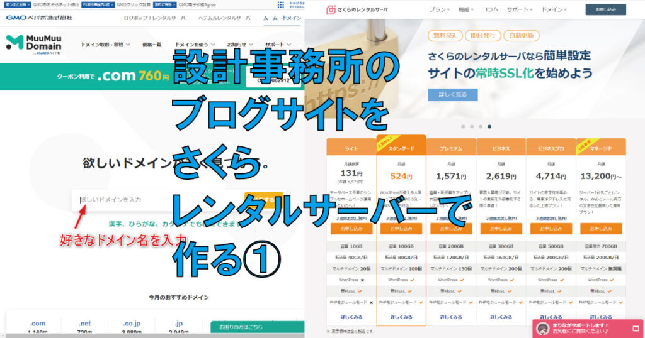Click GMOクリック証券 top link
The width and height of the screenshot is (645, 338).
134,4
